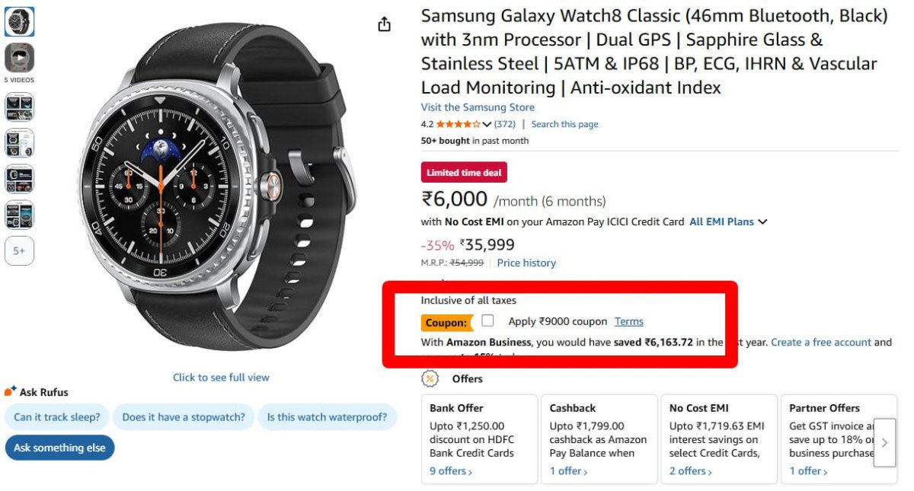
Task: Select the first watch image thumbnail
Action: 19,21
